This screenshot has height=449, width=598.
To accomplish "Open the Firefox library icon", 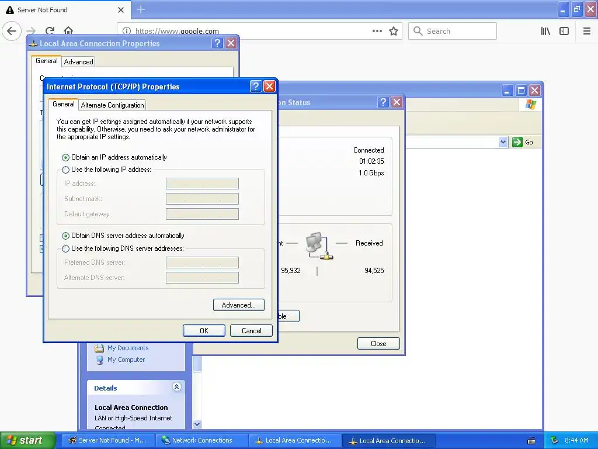I will point(546,32).
